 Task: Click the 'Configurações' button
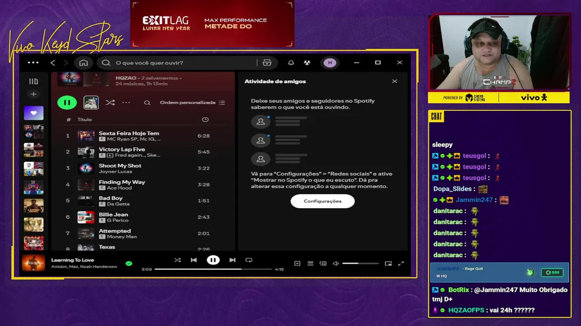(x=322, y=201)
